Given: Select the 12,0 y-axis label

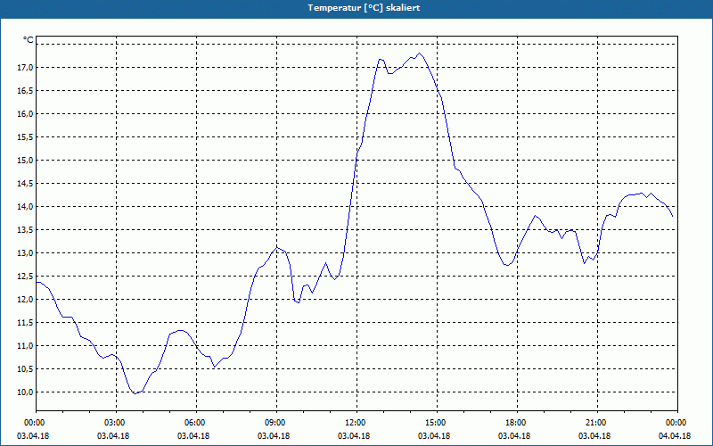Looking at the screenshot, I should click(25, 300).
